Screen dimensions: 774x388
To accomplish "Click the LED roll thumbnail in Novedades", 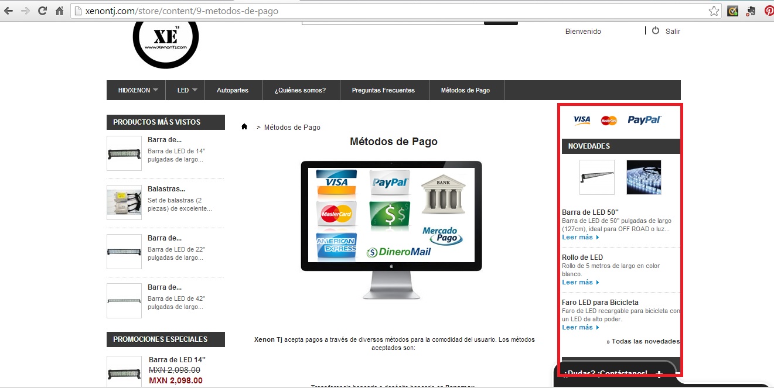I will (644, 177).
